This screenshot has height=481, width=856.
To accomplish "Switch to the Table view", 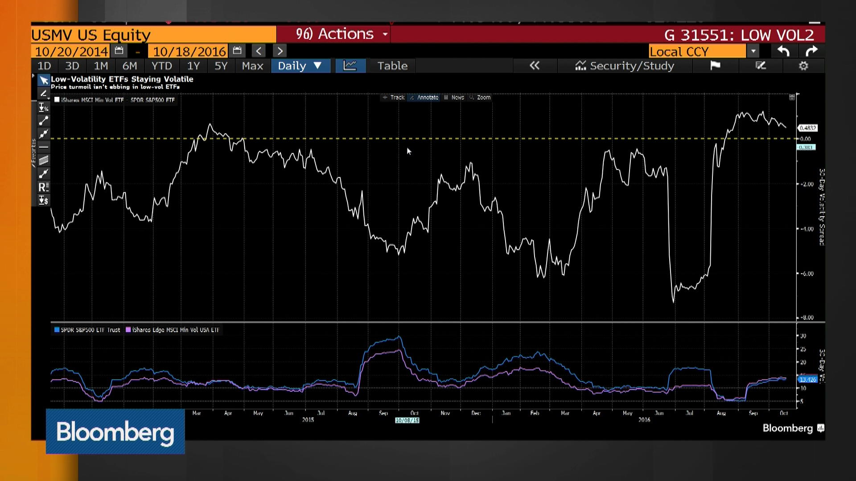I will [x=391, y=65].
